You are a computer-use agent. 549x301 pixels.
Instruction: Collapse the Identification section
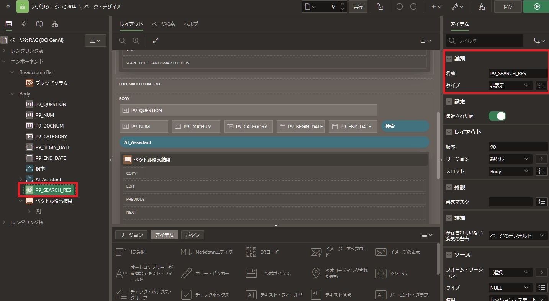tap(449, 59)
